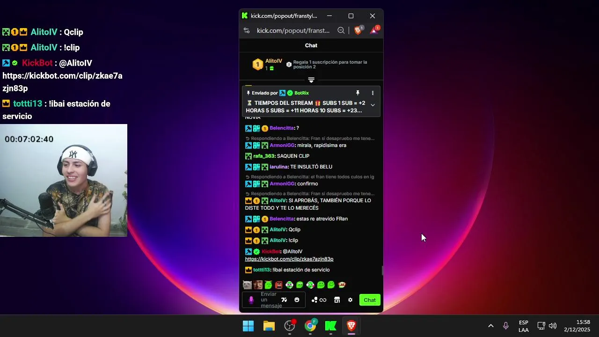Insert the green horned frog emote
Viewport: 599px width, 337px height.
pyautogui.click(x=268, y=285)
